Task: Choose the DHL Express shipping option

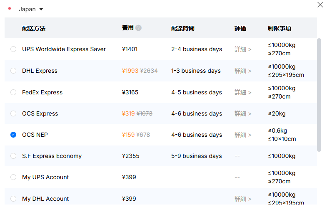Action: [x=13, y=71]
